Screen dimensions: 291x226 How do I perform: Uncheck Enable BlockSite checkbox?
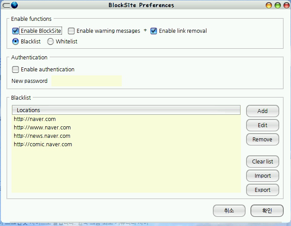(16, 31)
